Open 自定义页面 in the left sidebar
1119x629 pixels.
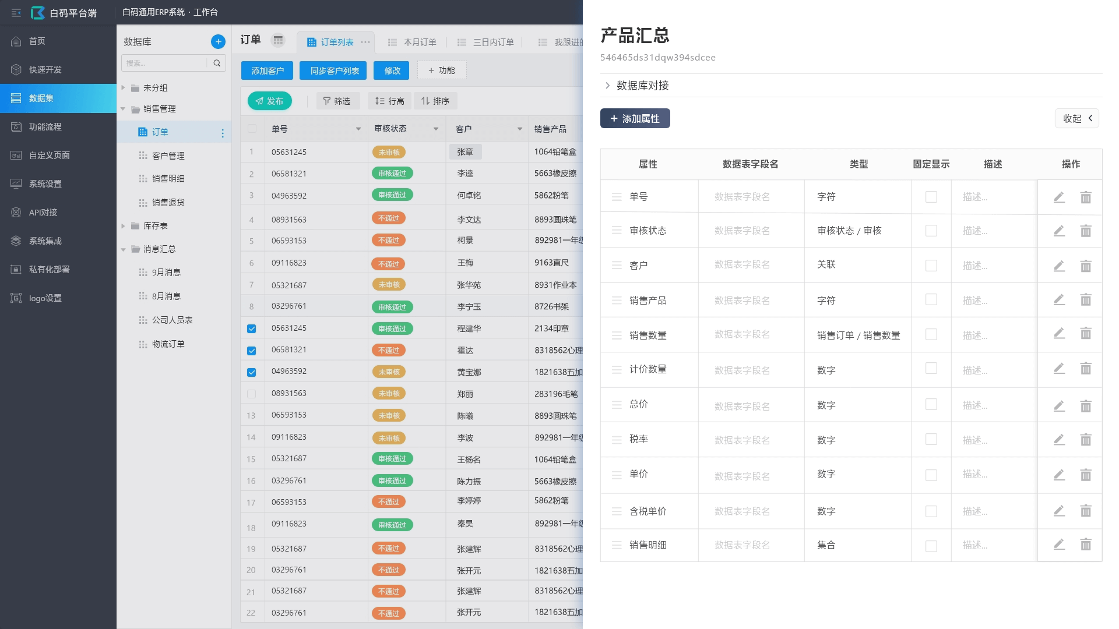tap(58, 155)
